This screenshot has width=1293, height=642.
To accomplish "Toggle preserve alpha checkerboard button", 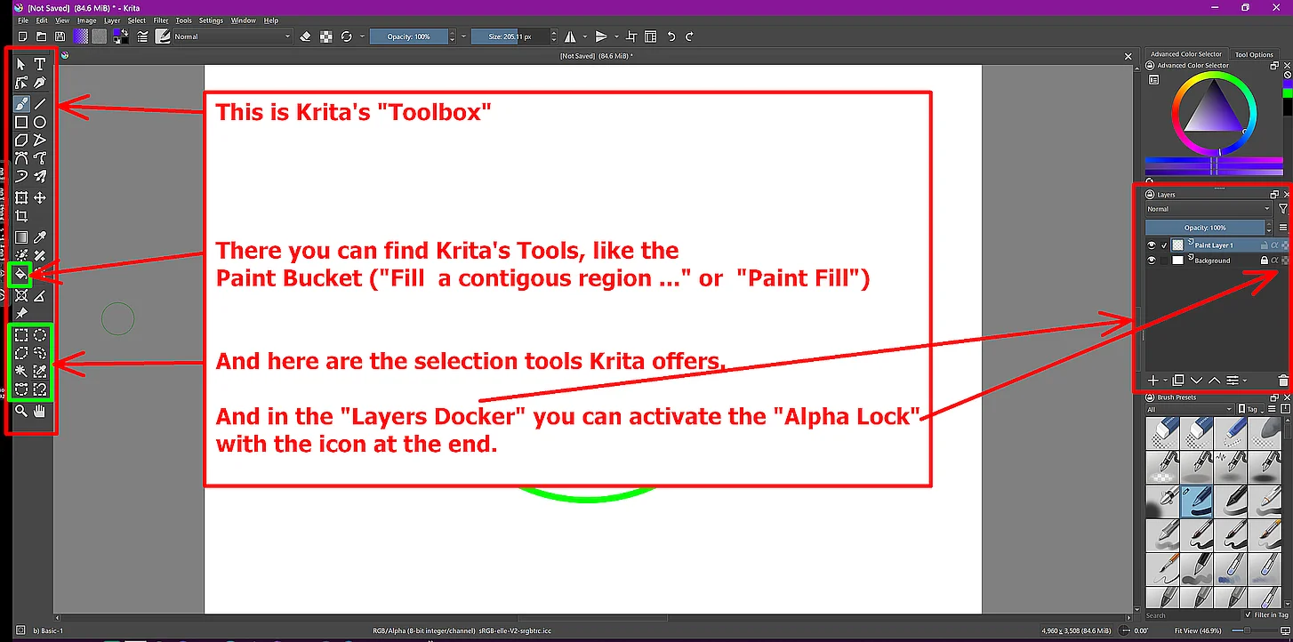I will point(326,36).
